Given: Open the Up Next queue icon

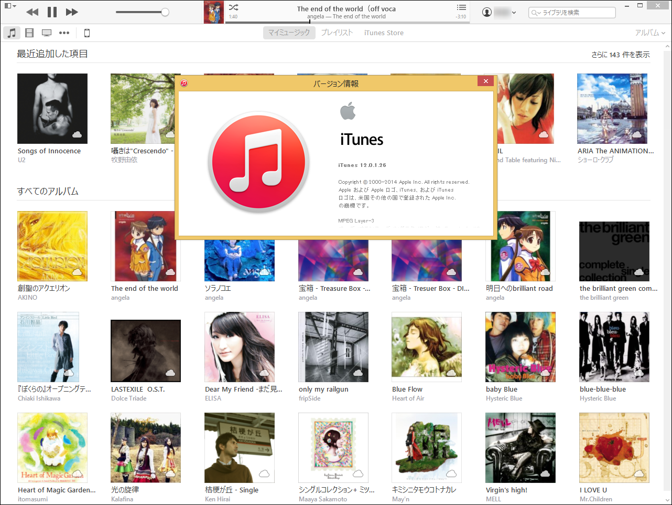Looking at the screenshot, I should [461, 8].
